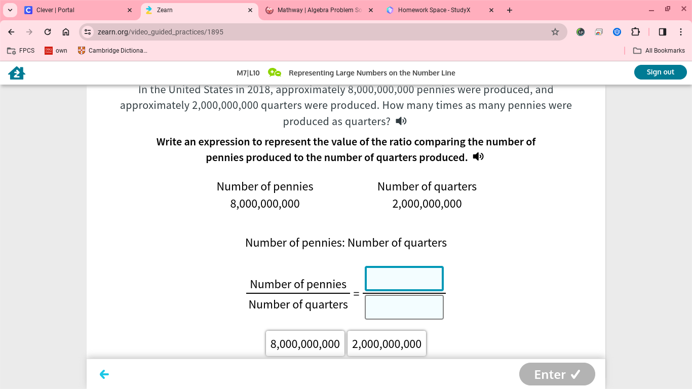The image size is (692, 389).
Task: Click the 'M7|L10' lesson code
Action: pos(248,73)
